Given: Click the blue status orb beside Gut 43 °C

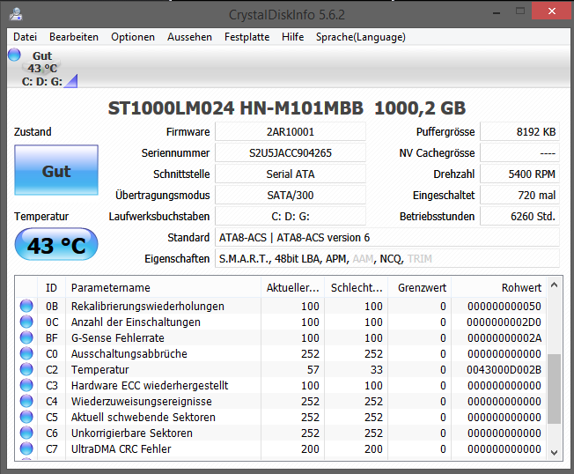Looking at the screenshot, I should [14, 55].
